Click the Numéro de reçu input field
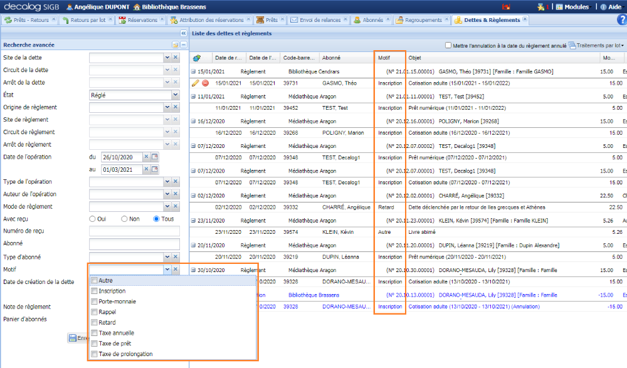 point(134,231)
